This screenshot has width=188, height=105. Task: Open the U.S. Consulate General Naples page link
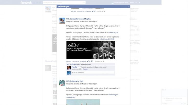tap(79, 19)
